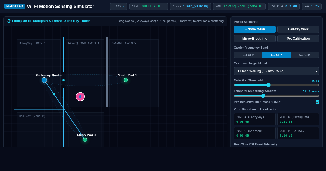
Task: Switch carrier band to 6.0 GHz
Action: click(305, 55)
